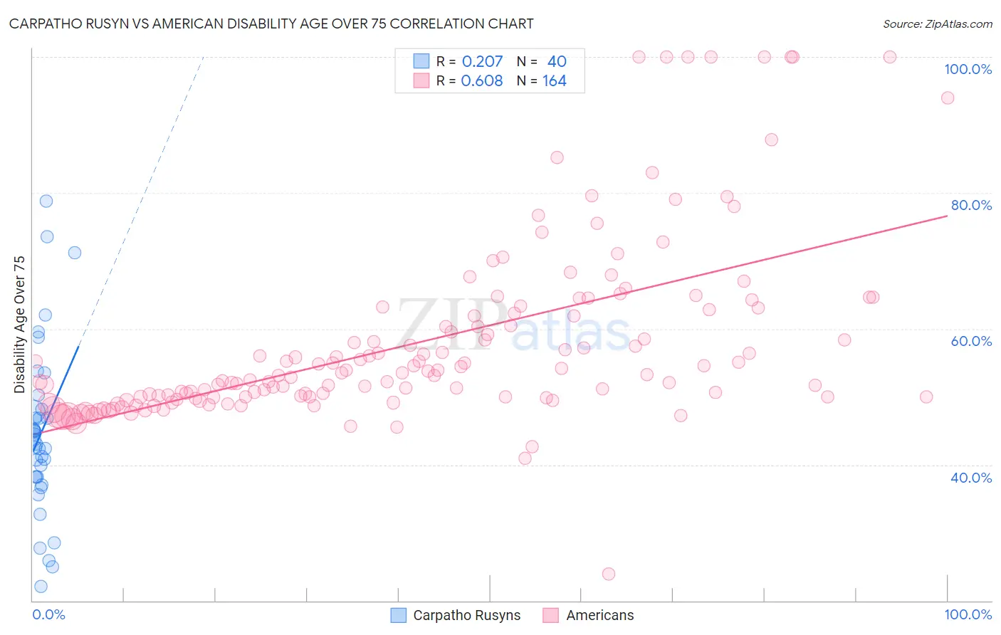Viewport: 1001px width, 635px height.
Task: Click the 40.0% y-axis label
Action: 972,478
